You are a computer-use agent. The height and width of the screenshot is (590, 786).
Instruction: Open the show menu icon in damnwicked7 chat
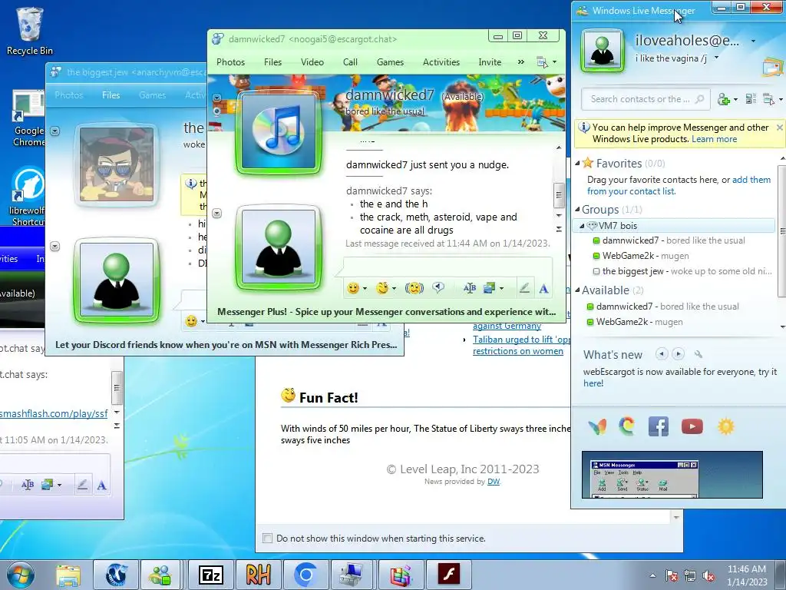pos(542,62)
